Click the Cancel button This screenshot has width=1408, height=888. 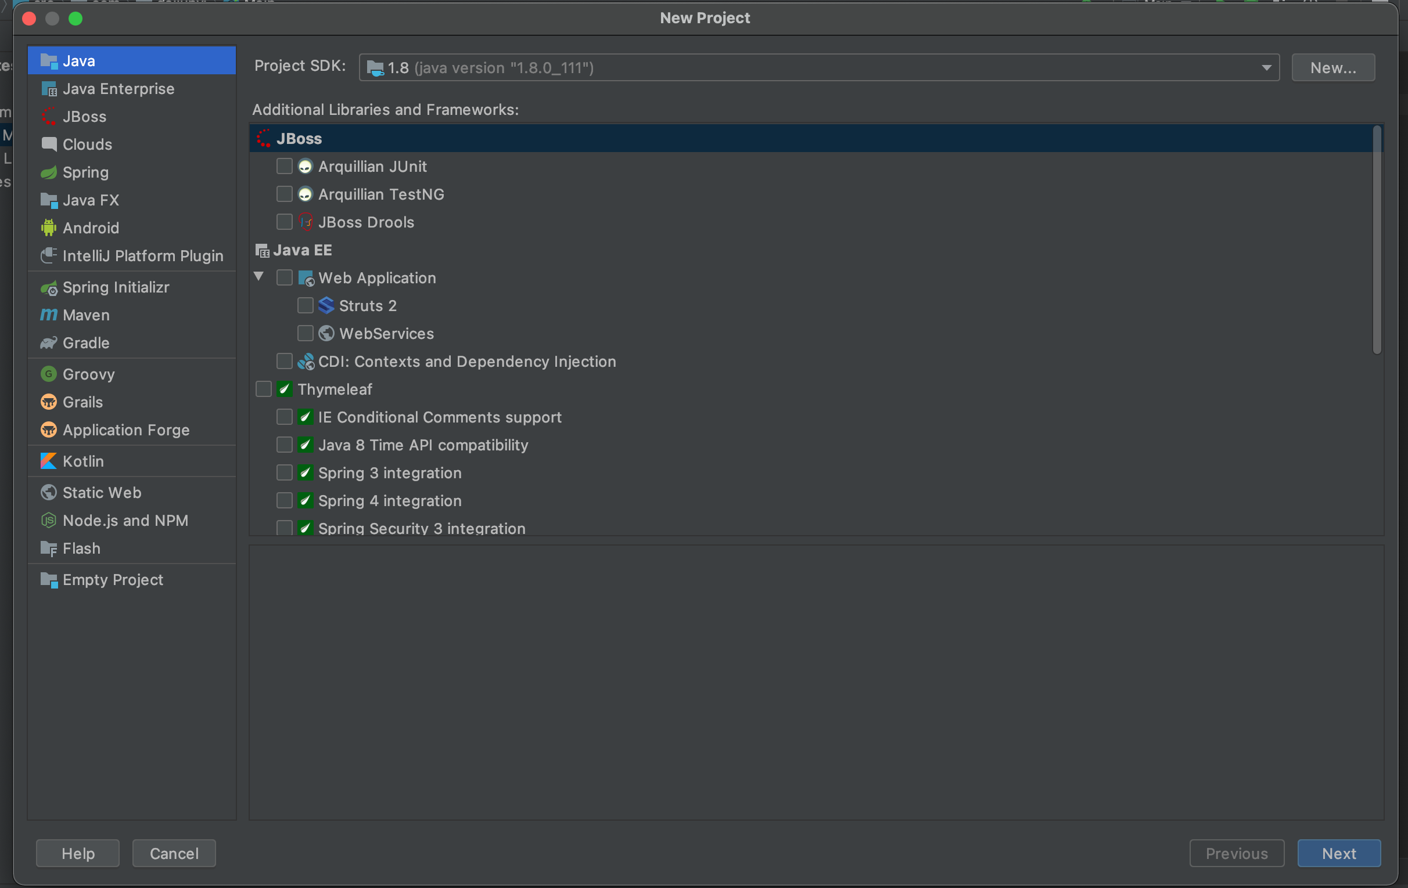pyautogui.click(x=174, y=854)
